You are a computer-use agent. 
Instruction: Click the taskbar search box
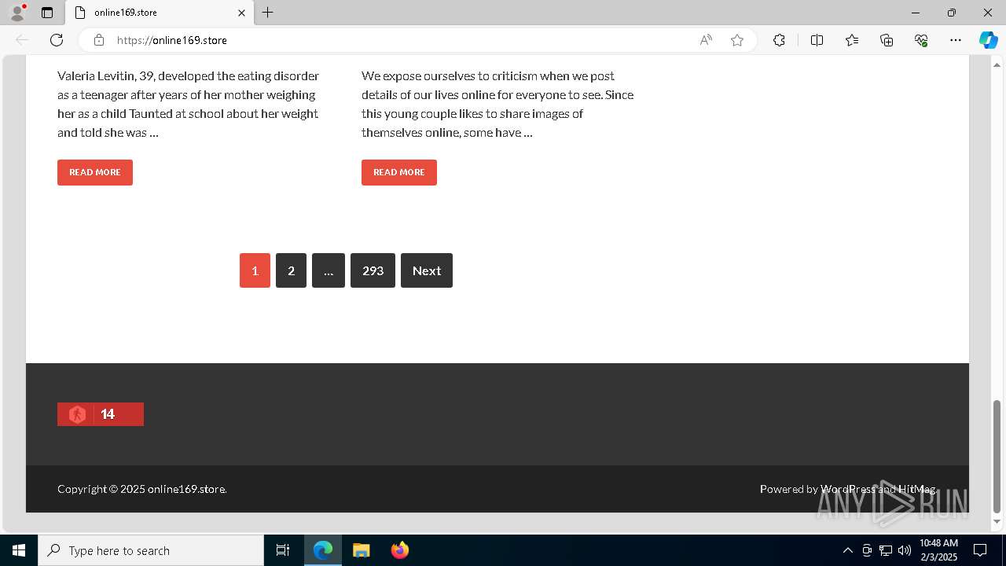click(151, 550)
